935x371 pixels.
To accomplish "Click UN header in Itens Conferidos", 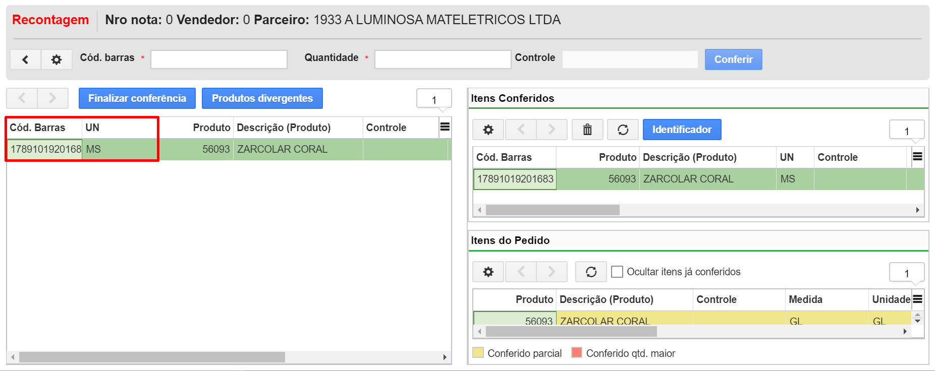I will pos(795,157).
